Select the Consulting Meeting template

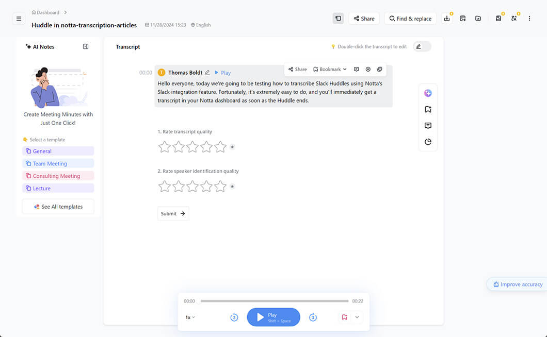pos(58,176)
